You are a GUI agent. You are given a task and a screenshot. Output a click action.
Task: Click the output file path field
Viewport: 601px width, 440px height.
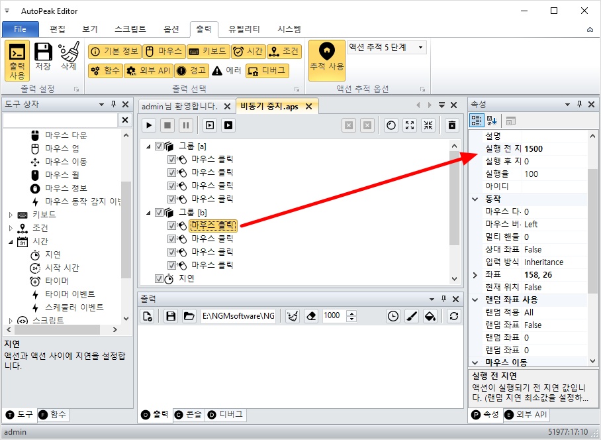238,316
